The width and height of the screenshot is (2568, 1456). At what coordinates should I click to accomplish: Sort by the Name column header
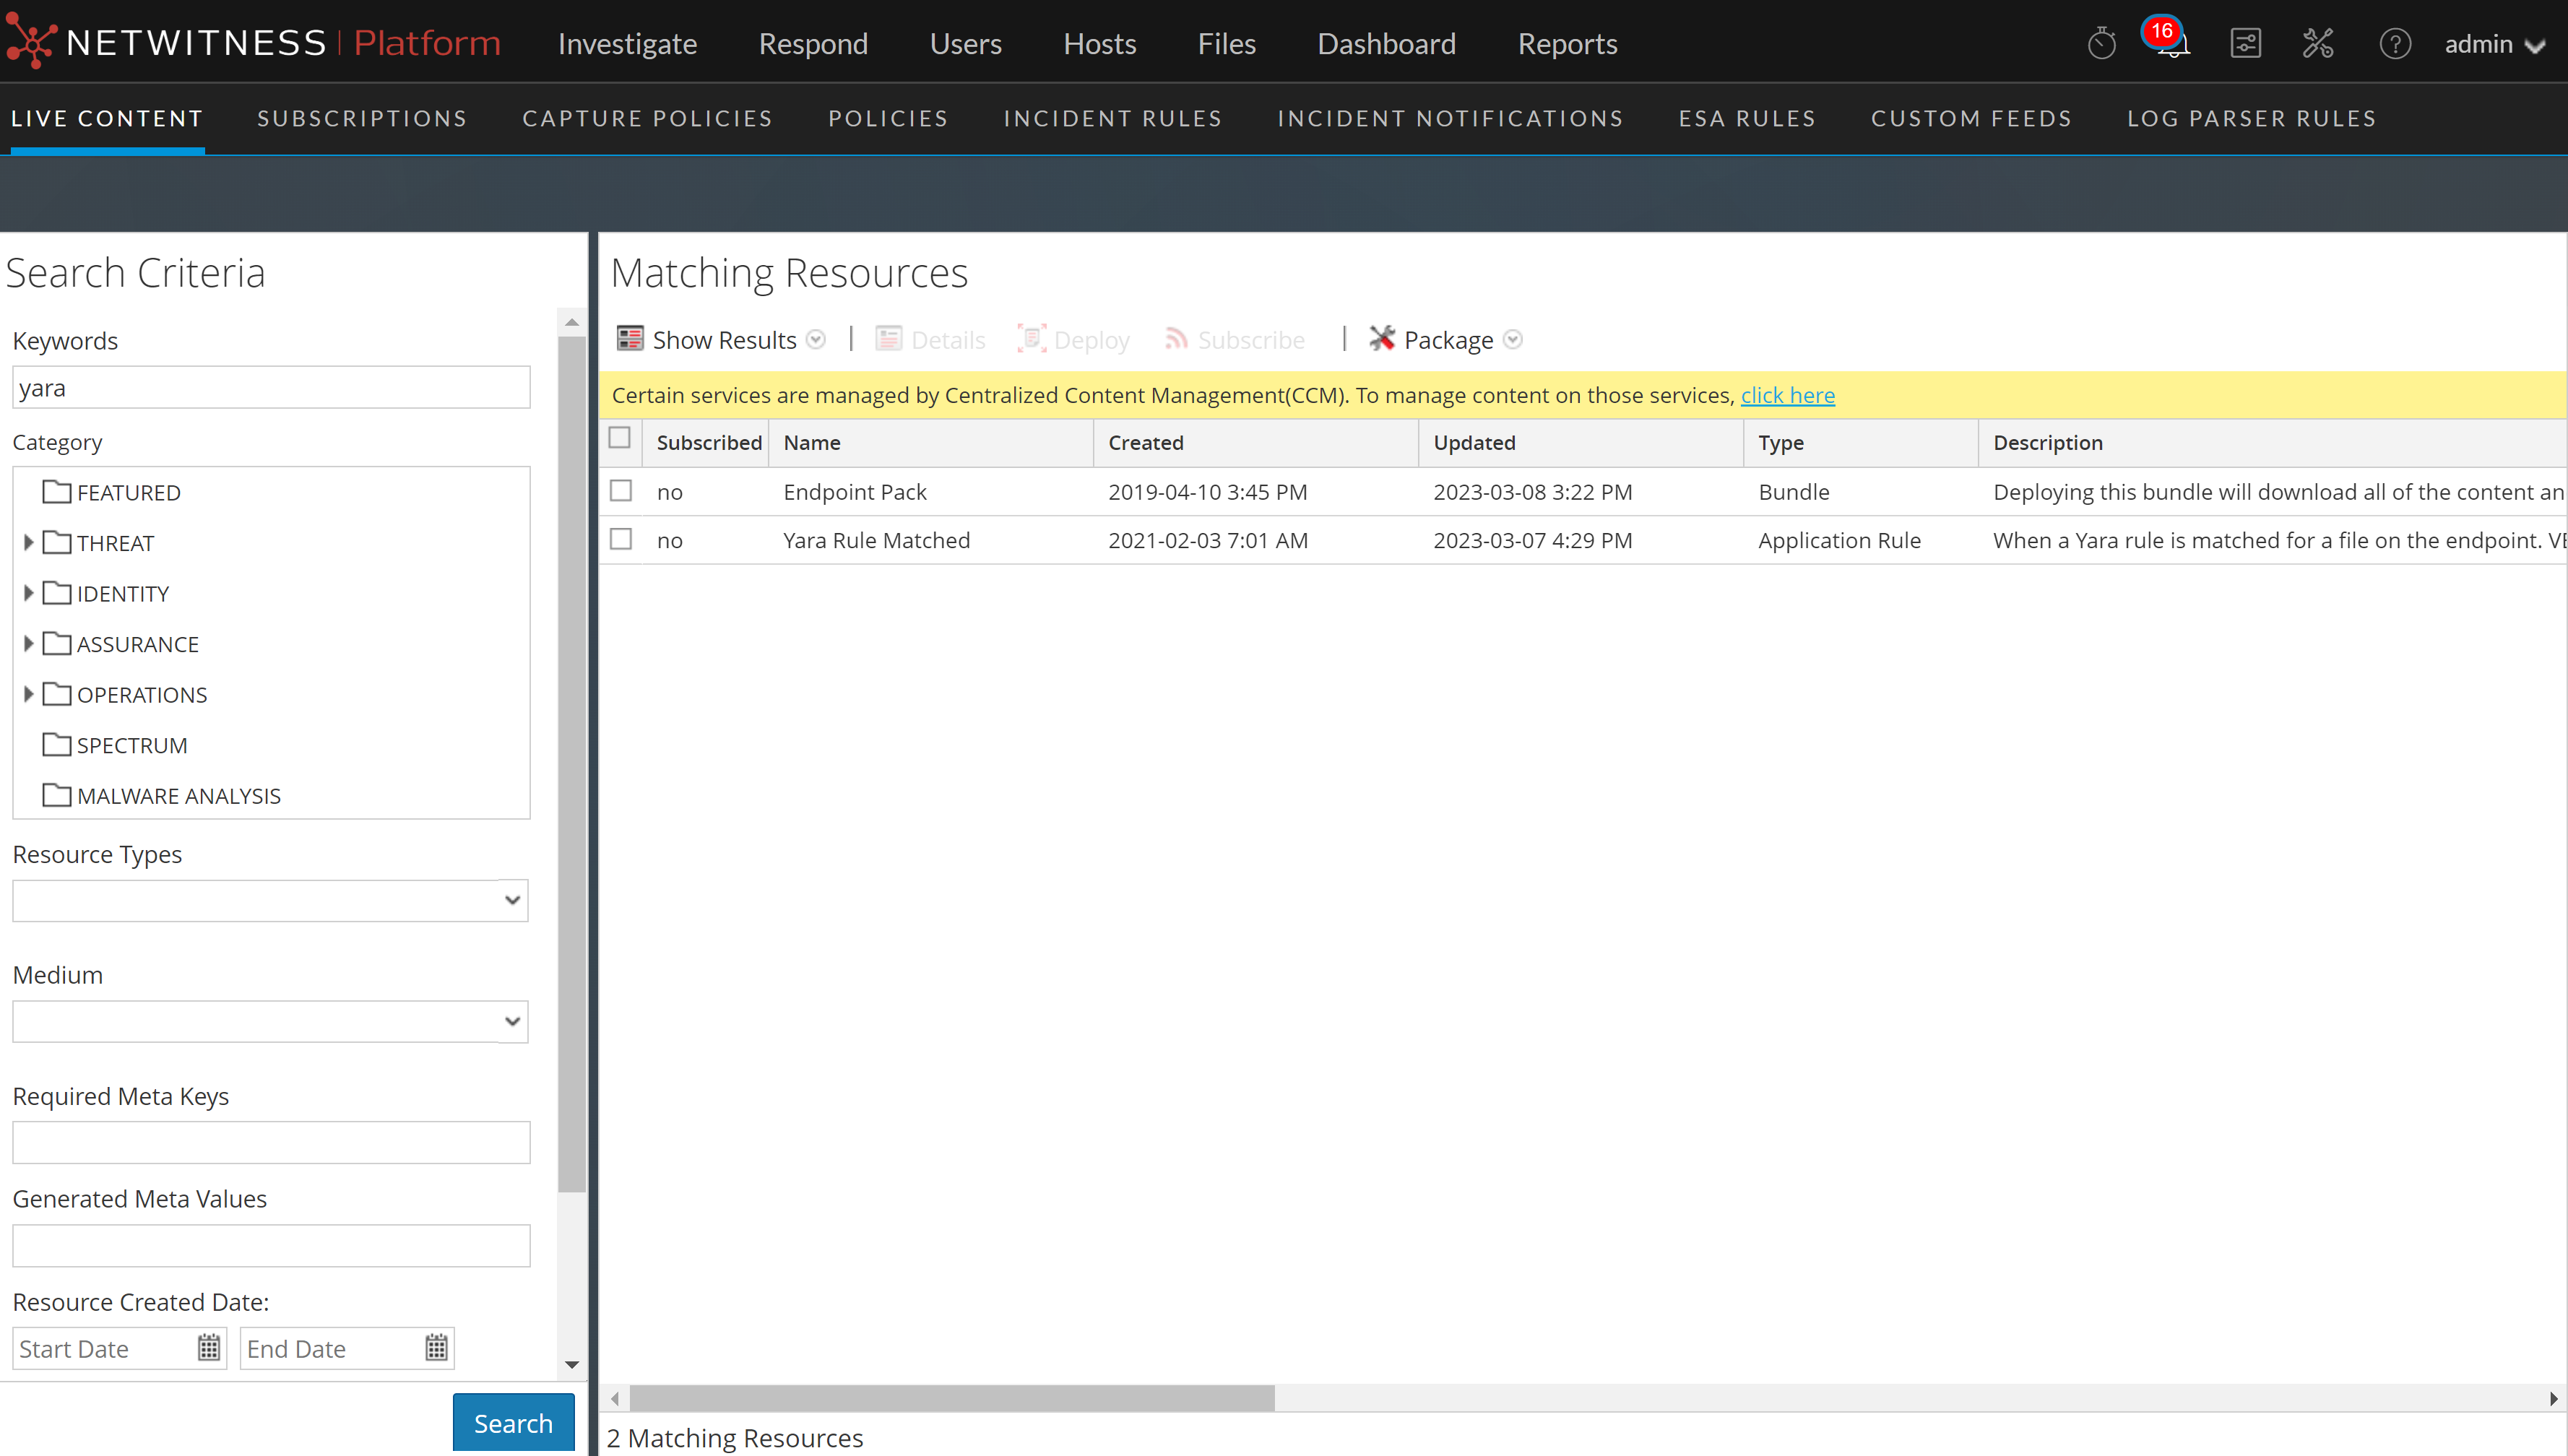[x=930, y=442]
